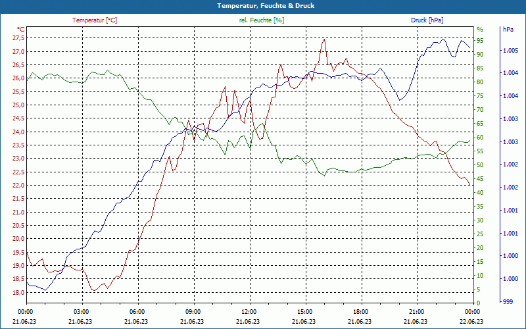Click the "27,5" temperature axis value
The image size is (526, 329).
18,38
